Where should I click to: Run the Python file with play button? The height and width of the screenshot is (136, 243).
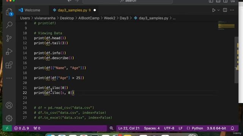click(x=214, y=10)
